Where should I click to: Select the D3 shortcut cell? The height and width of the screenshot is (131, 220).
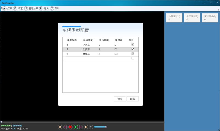116,54
